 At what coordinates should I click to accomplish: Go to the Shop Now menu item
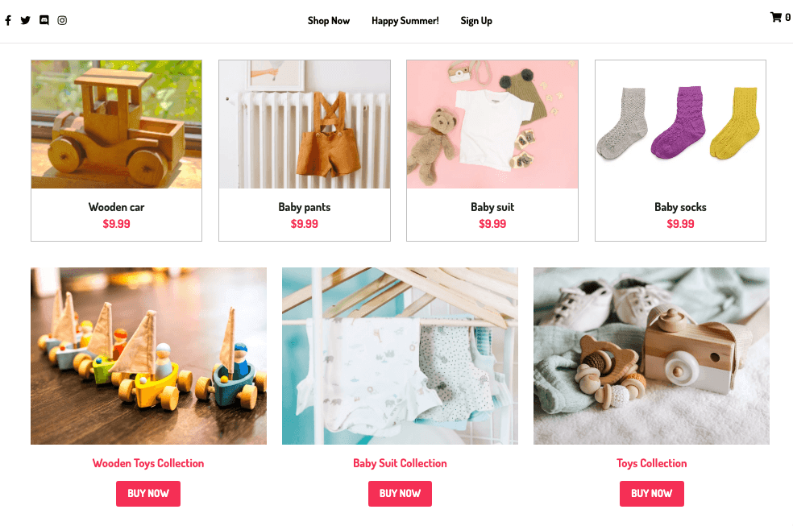tap(329, 21)
